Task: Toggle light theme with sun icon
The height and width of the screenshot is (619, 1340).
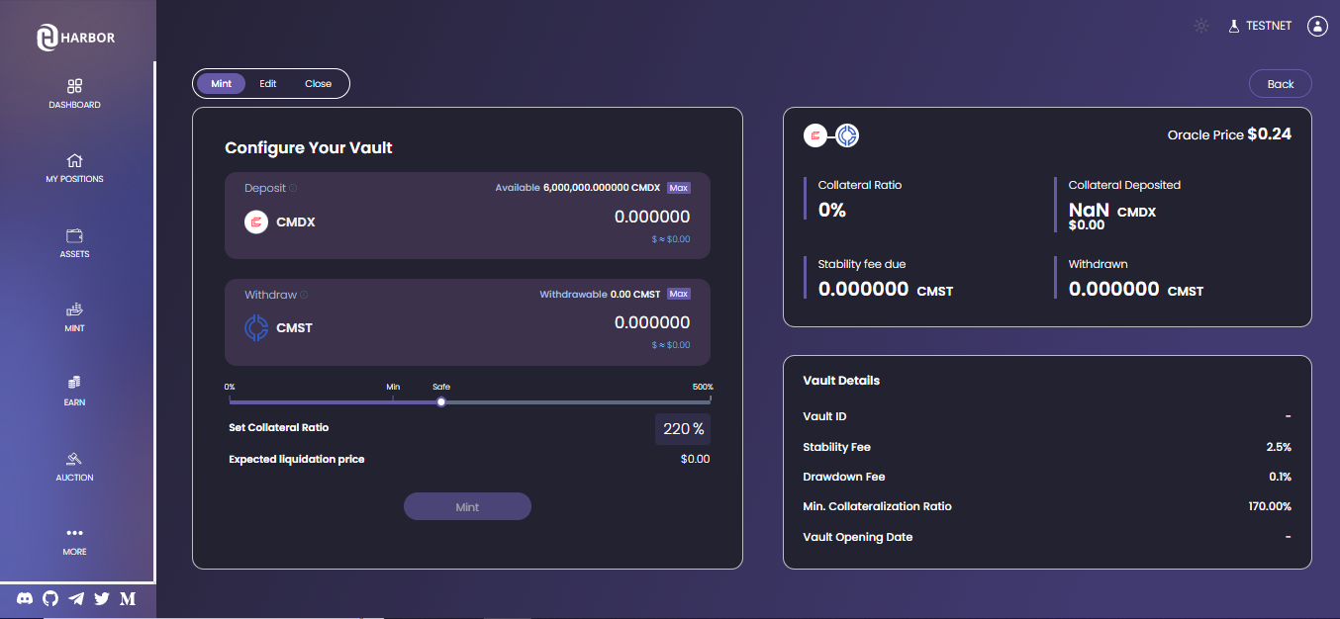Action: 1201,26
